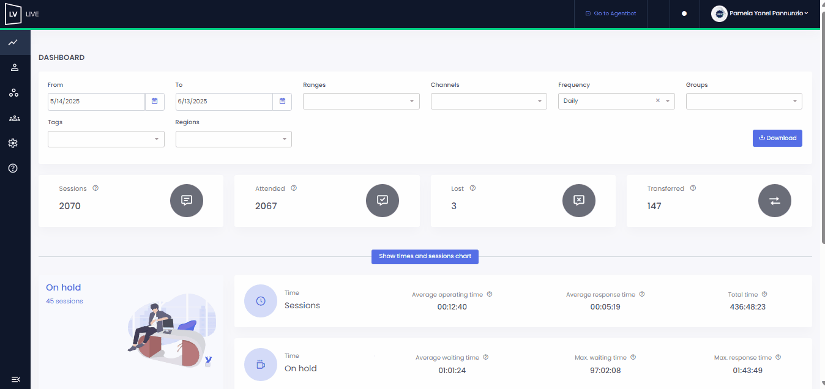Click the Go to Agentbot link
Image resolution: width=825 pixels, height=389 pixels.
coord(611,13)
